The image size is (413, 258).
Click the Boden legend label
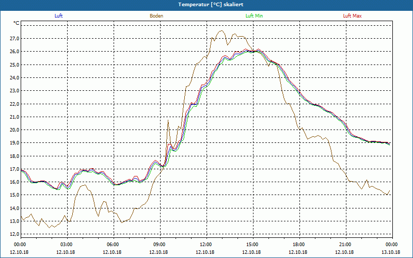click(156, 16)
